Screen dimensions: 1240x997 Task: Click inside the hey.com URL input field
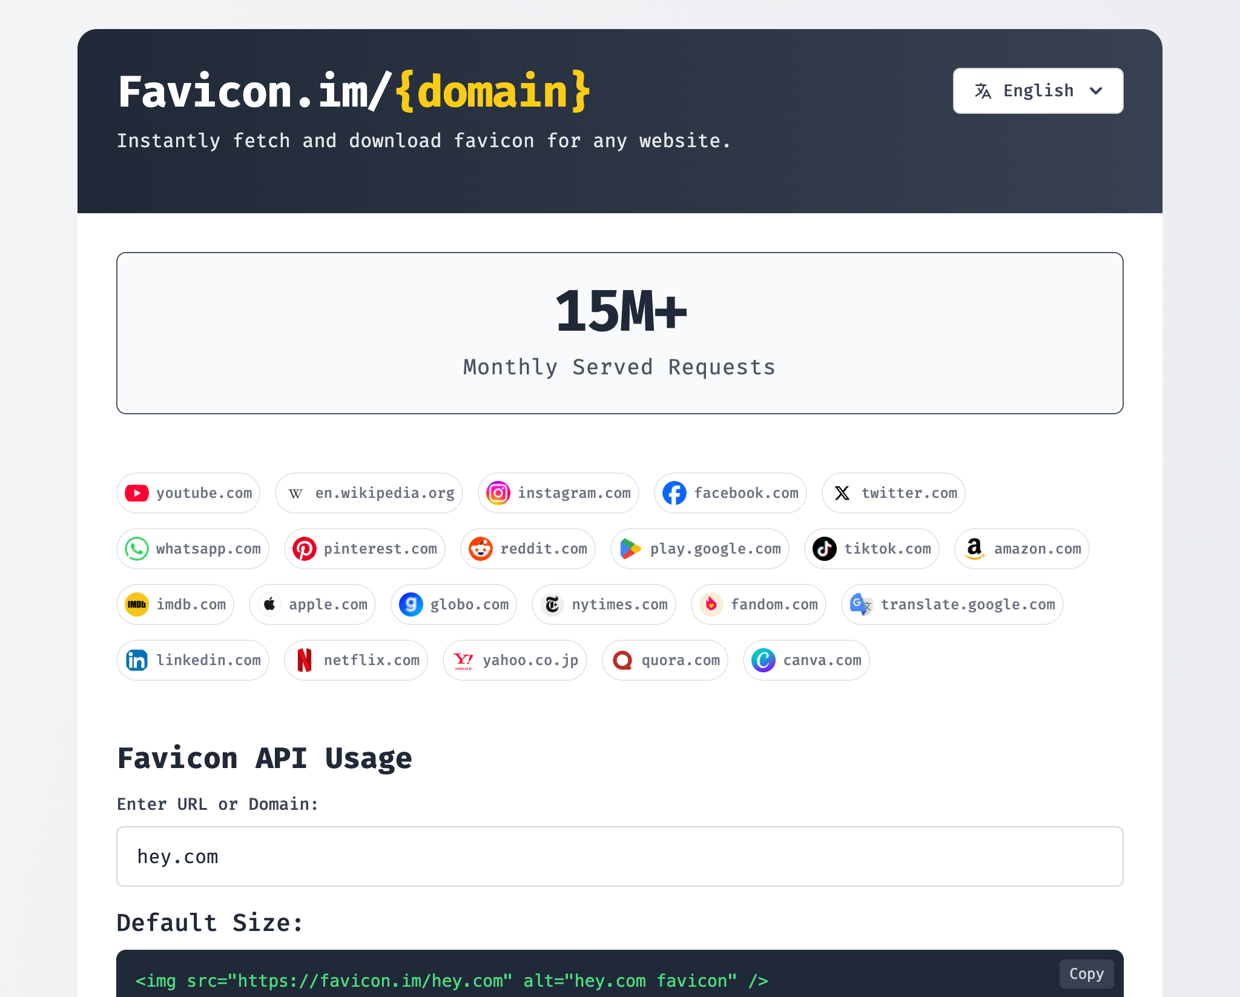pos(619,856)
